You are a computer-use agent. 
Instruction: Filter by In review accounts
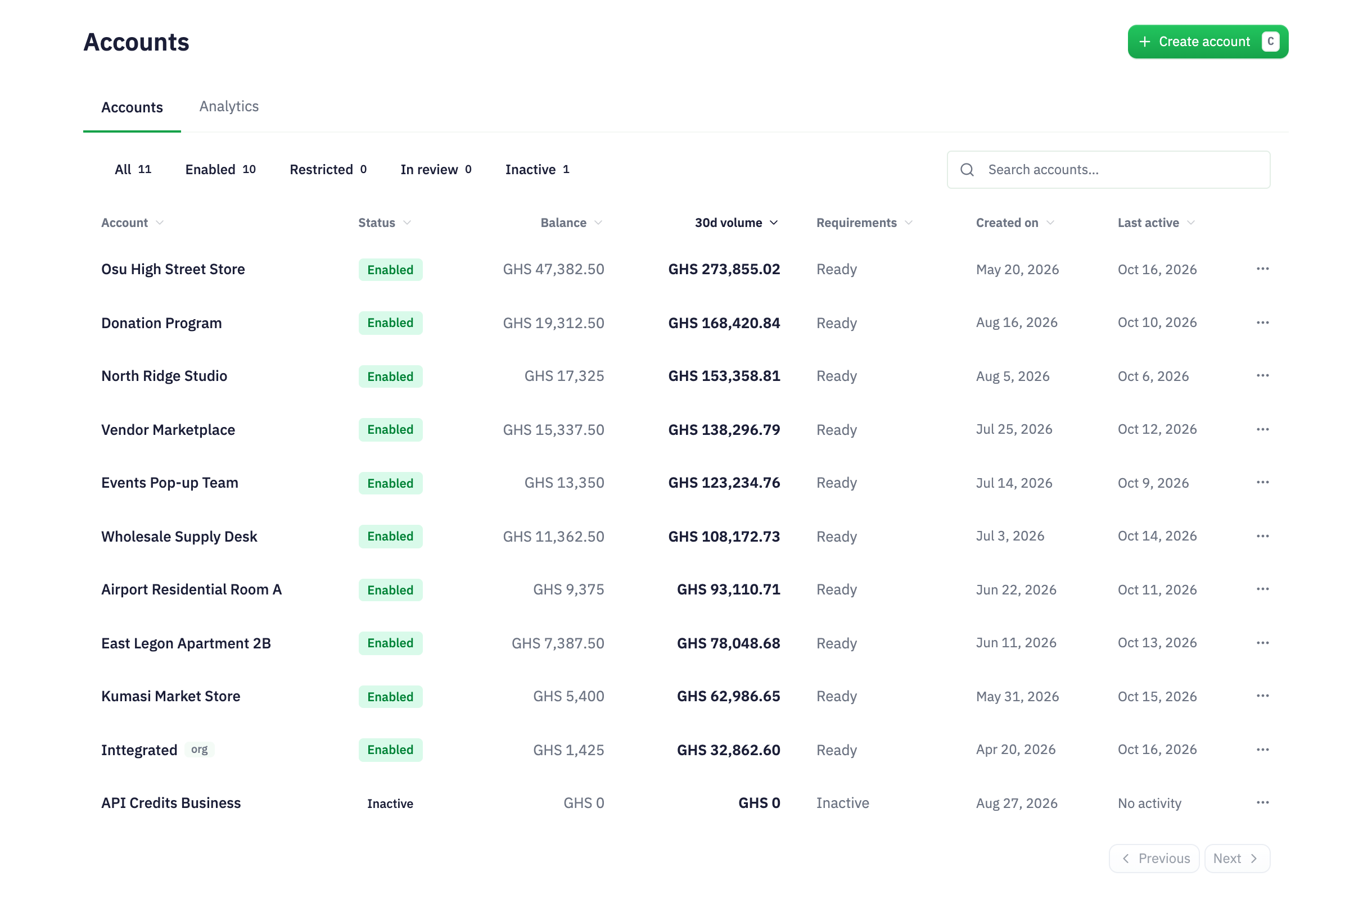click(436, 169)
